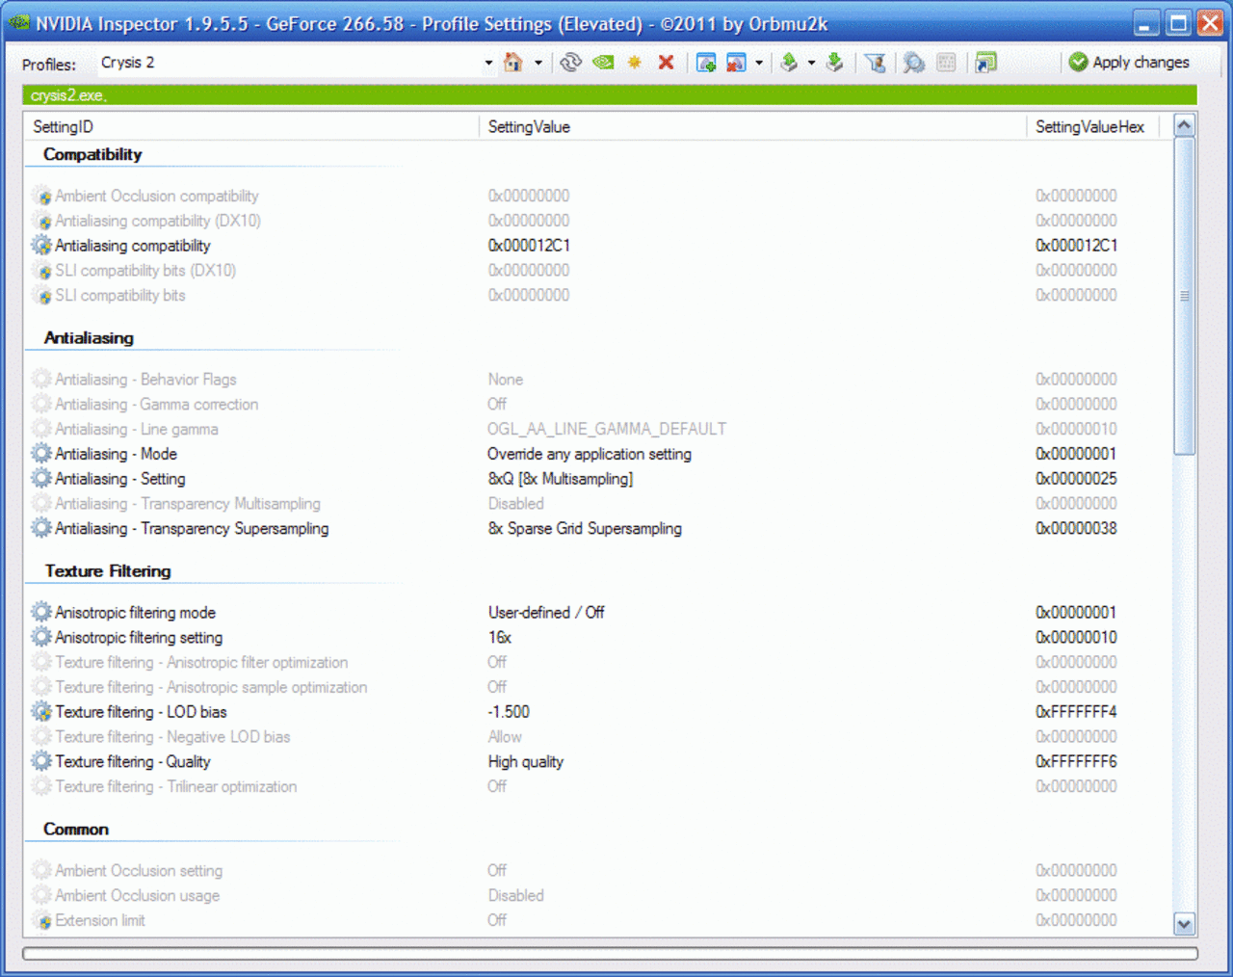Viewport: 1233px width, 977px height.
Task: Select 'Texture filtering - Negative LOD bias' label
Action: point(172,737)
